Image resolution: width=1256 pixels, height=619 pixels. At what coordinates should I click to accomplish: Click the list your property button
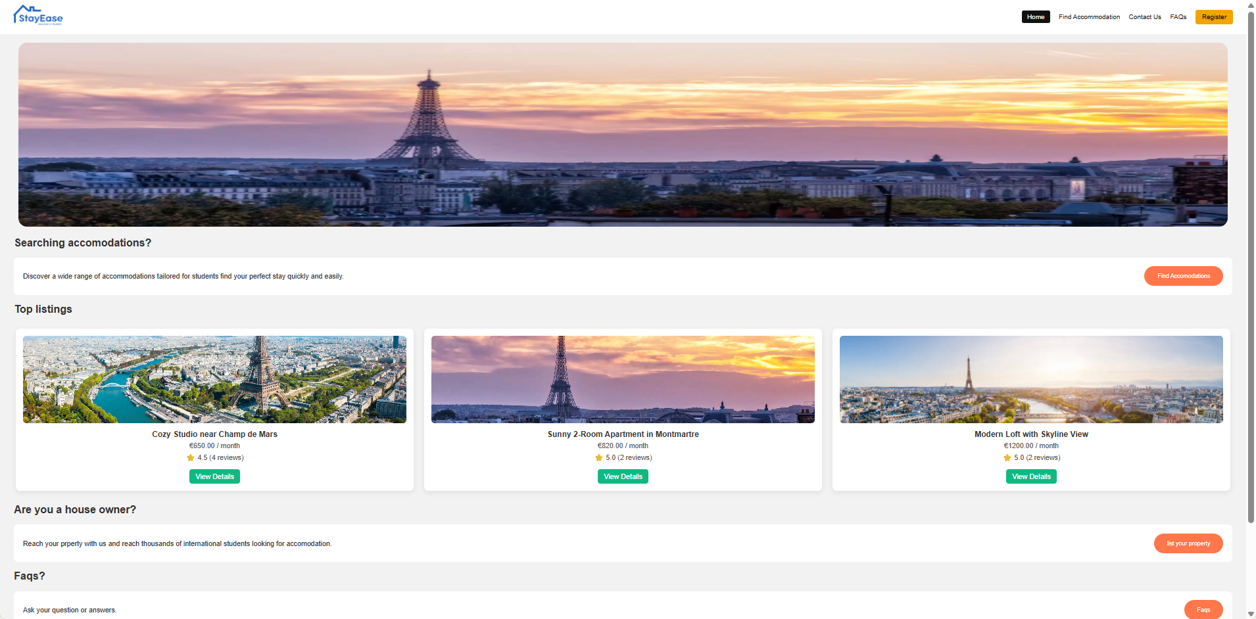1188,543
